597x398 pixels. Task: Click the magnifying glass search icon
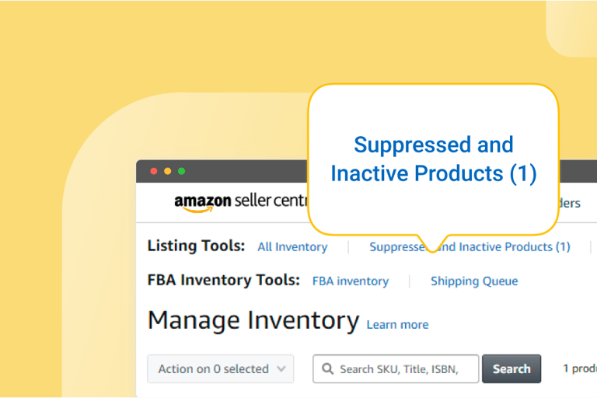tap(327, 368)
